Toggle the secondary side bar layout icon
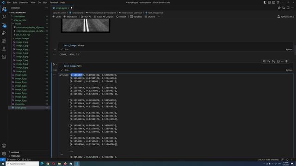 click(274, 2)
